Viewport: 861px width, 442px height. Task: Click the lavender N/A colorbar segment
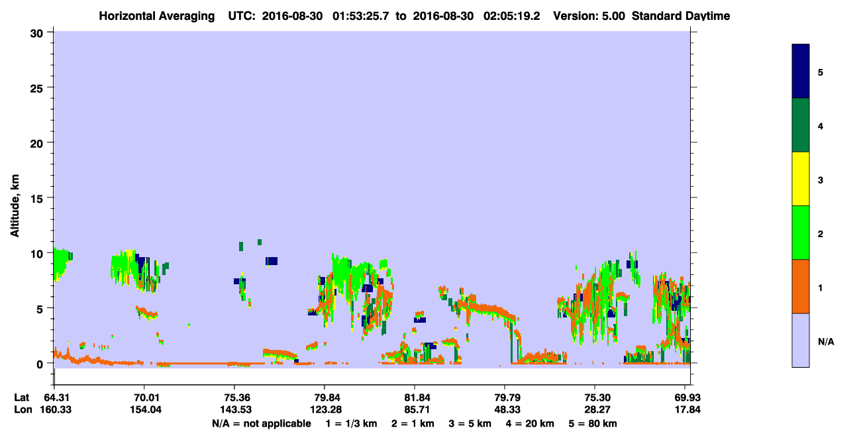click(x=801, y=340)
